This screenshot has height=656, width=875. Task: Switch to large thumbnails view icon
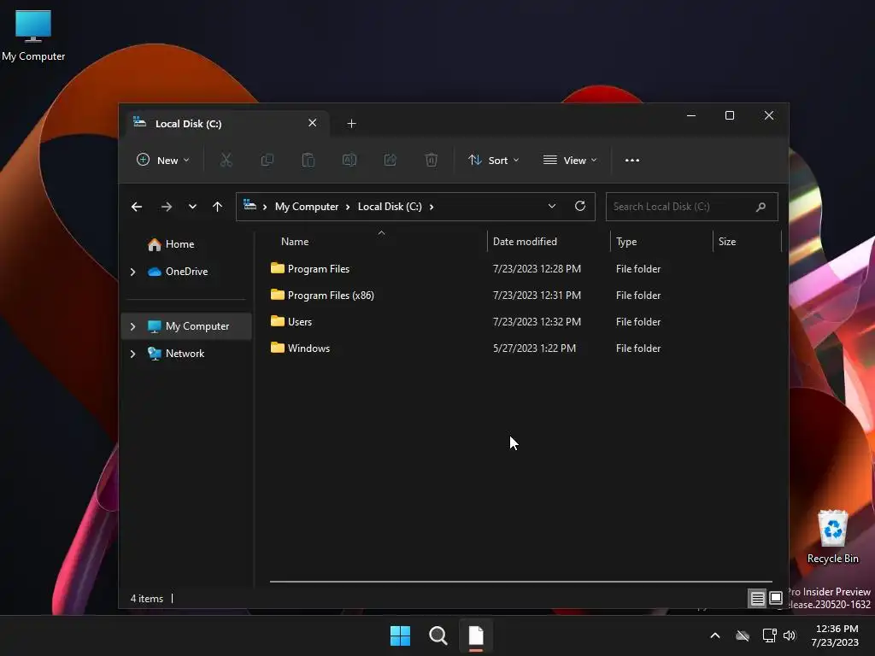point(776,599)
